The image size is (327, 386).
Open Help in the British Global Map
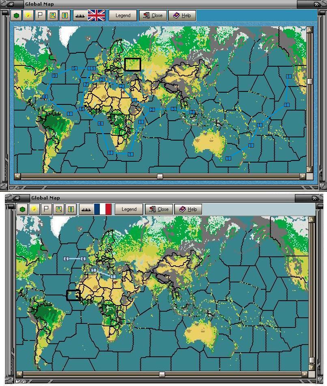(x=182, y=15)
